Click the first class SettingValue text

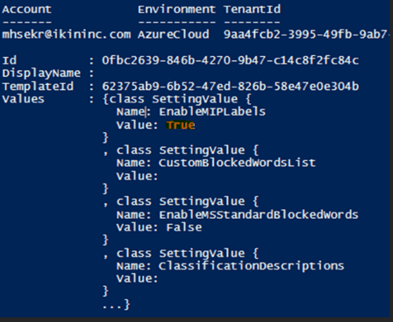coord(174,99)
